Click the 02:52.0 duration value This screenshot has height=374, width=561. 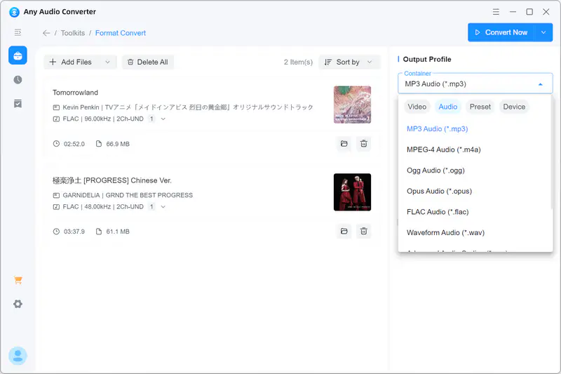pyautogui.click(x=74, y=144)
